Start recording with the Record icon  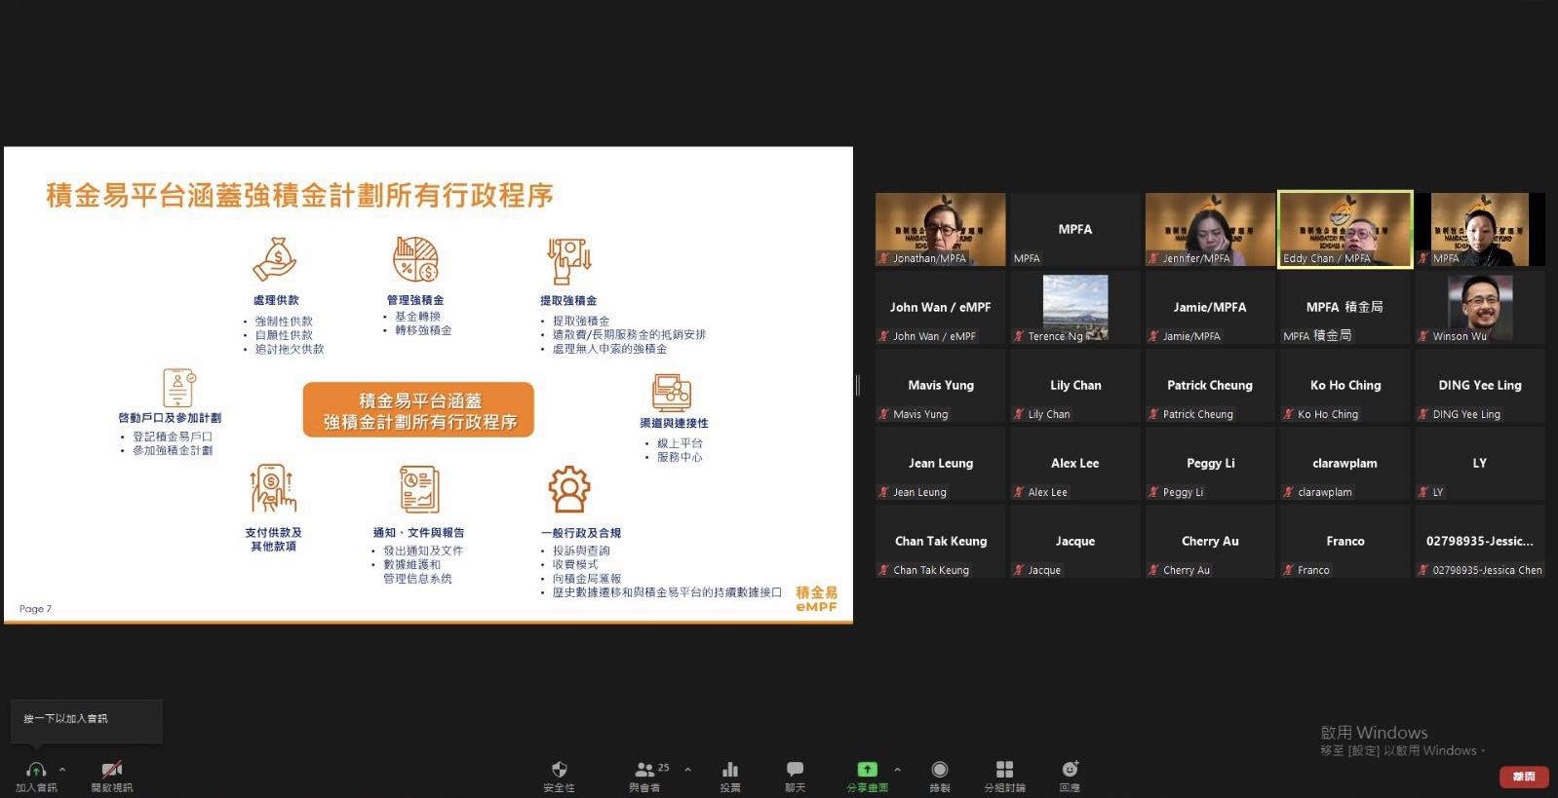coord(940,770)
